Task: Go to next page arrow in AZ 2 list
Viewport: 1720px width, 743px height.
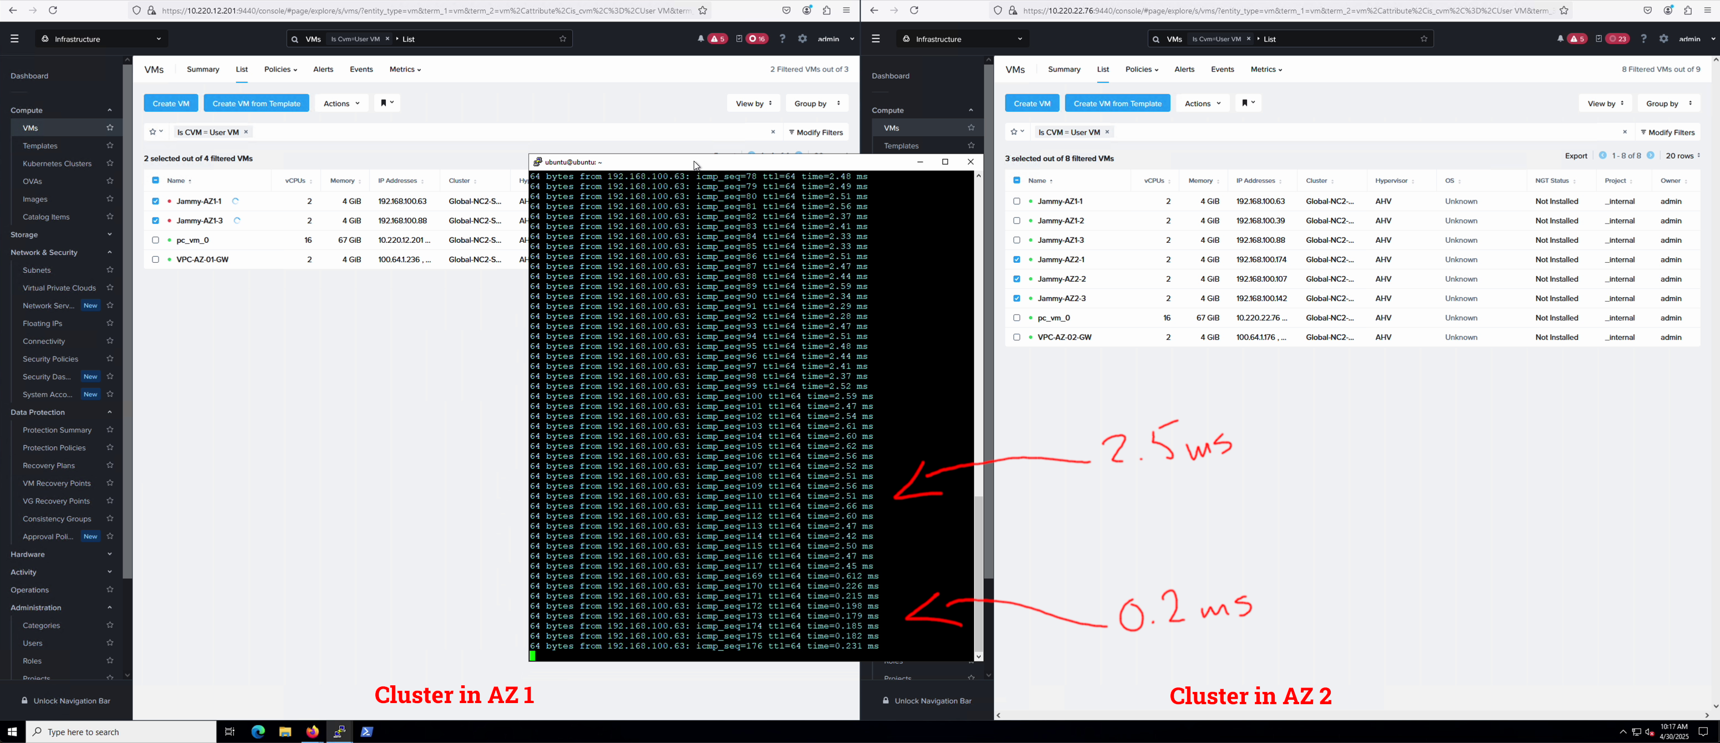Action: [1651, 156]
